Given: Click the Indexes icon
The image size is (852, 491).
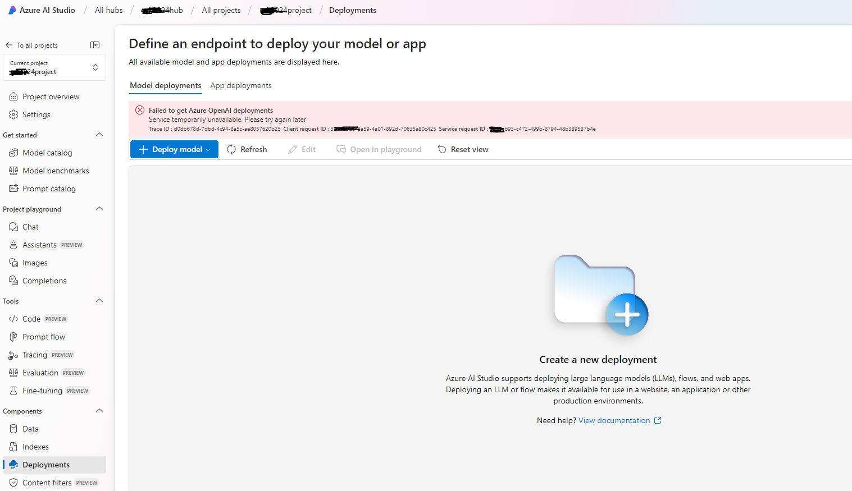Looking at the screenshot, I should pyautogui.click(x=13, y=447).
